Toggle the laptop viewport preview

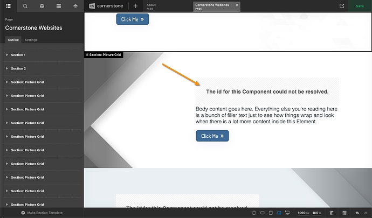pyautogui.click(x=279, y=213)
